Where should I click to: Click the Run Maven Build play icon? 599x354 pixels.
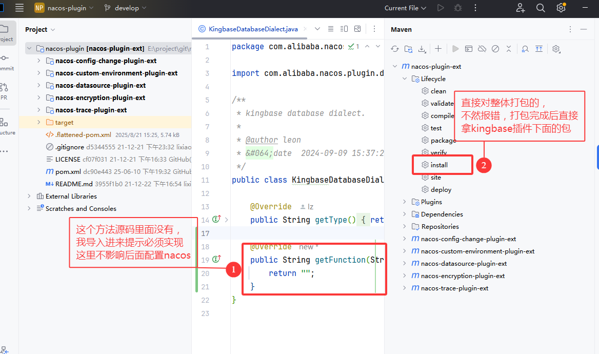click(x=455, y=49)
